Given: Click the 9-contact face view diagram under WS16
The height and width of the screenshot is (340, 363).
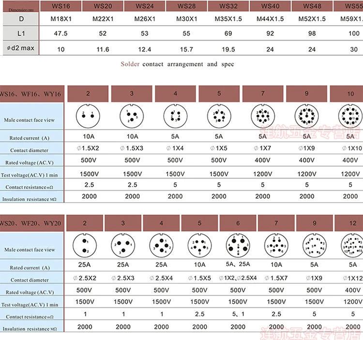Looking at the screenshot, I should tap(306, 116).
